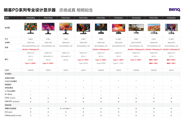
Task: Open the PD2725U monitor thumbnail
Action: [x=154, y=29]
